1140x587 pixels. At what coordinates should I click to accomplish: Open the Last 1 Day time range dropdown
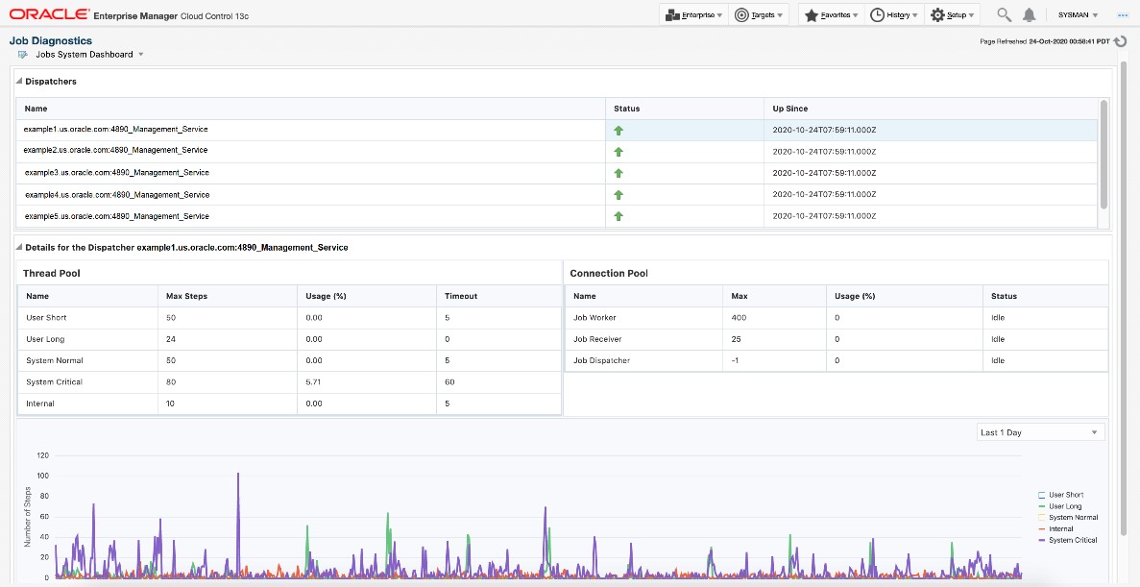1040,432
